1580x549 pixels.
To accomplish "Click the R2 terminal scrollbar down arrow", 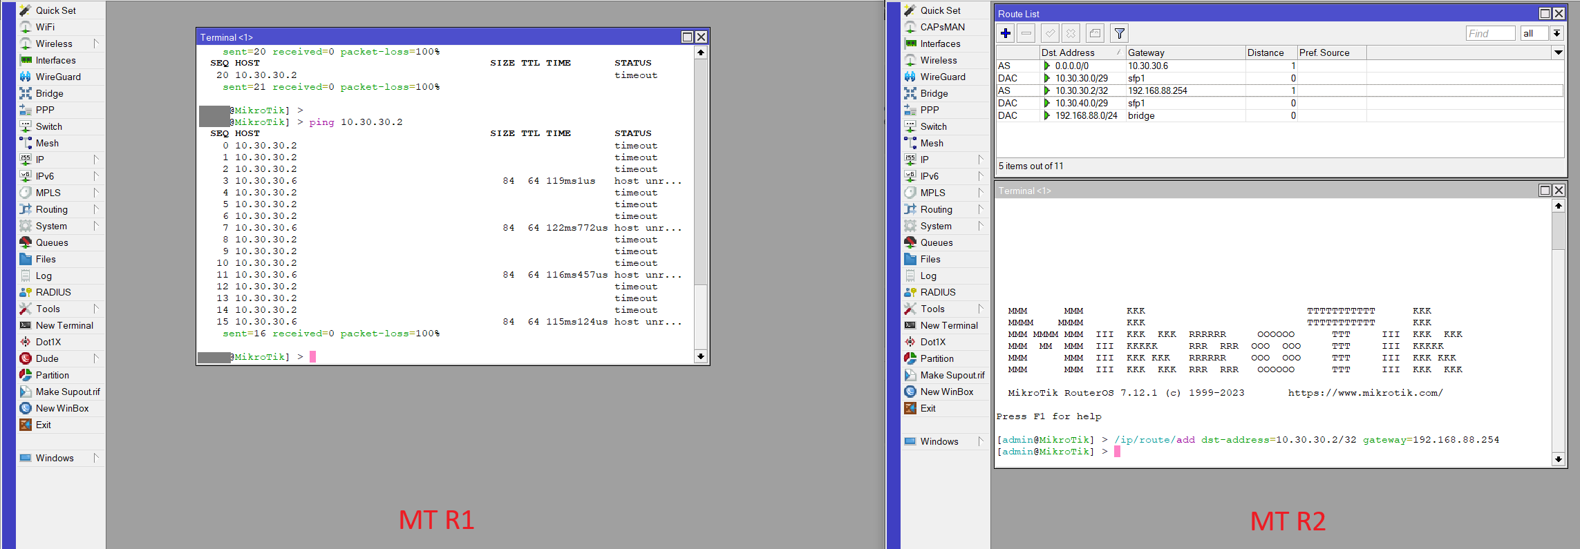I will coord(1558,459).
